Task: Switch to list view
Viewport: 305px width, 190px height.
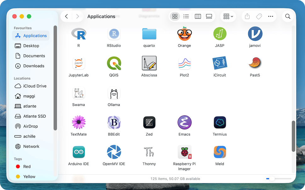Action: point(186,16)
